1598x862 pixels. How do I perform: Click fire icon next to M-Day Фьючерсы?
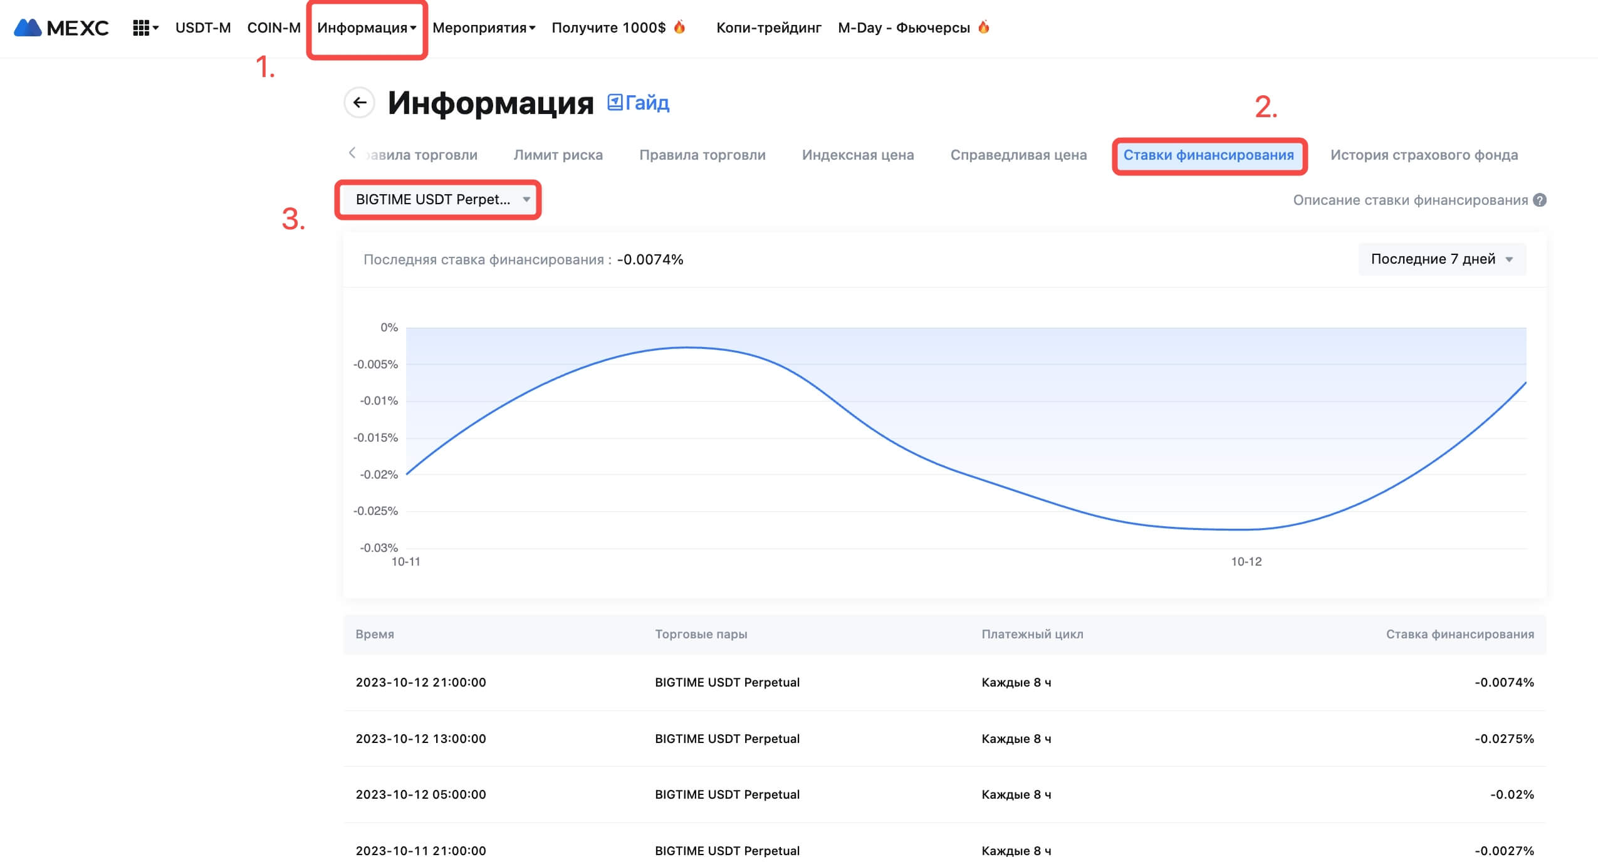tap(983, 27)
